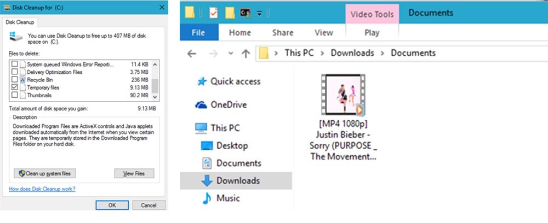This screenshot has height=223, width=548.
Task: Click the Delivery Optimization Files page icon
Action: click(22, 72)
